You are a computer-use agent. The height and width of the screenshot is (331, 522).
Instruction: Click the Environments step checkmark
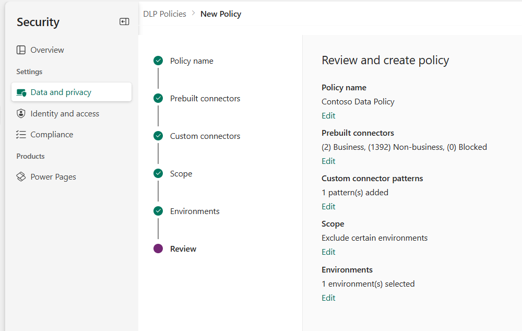click(x=158, y=211)
